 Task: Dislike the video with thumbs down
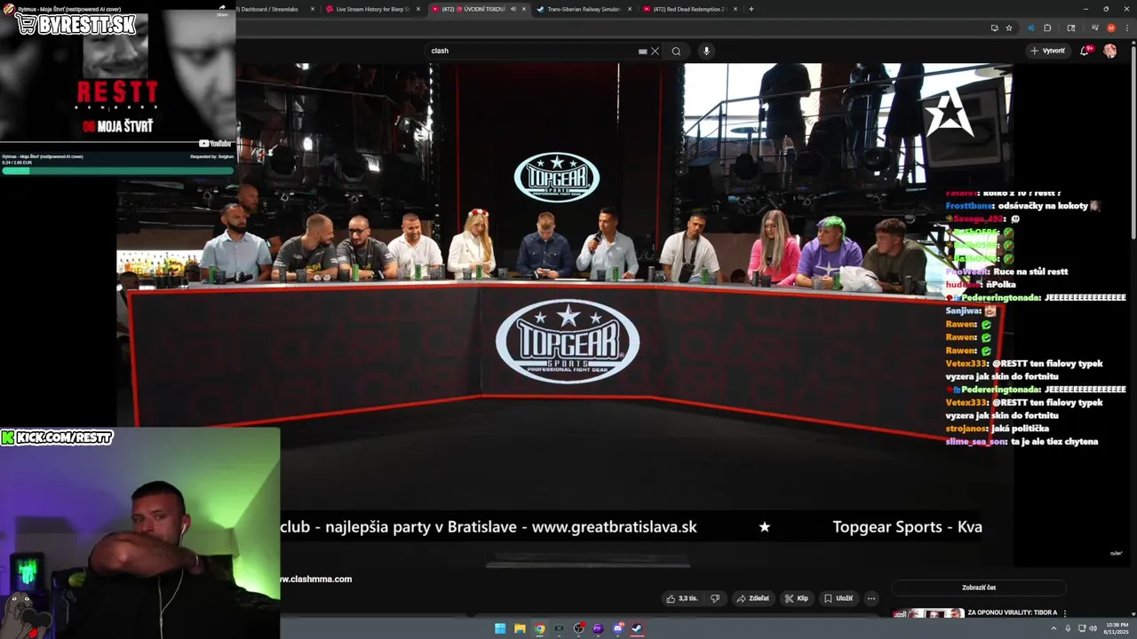tap(715, 598)
